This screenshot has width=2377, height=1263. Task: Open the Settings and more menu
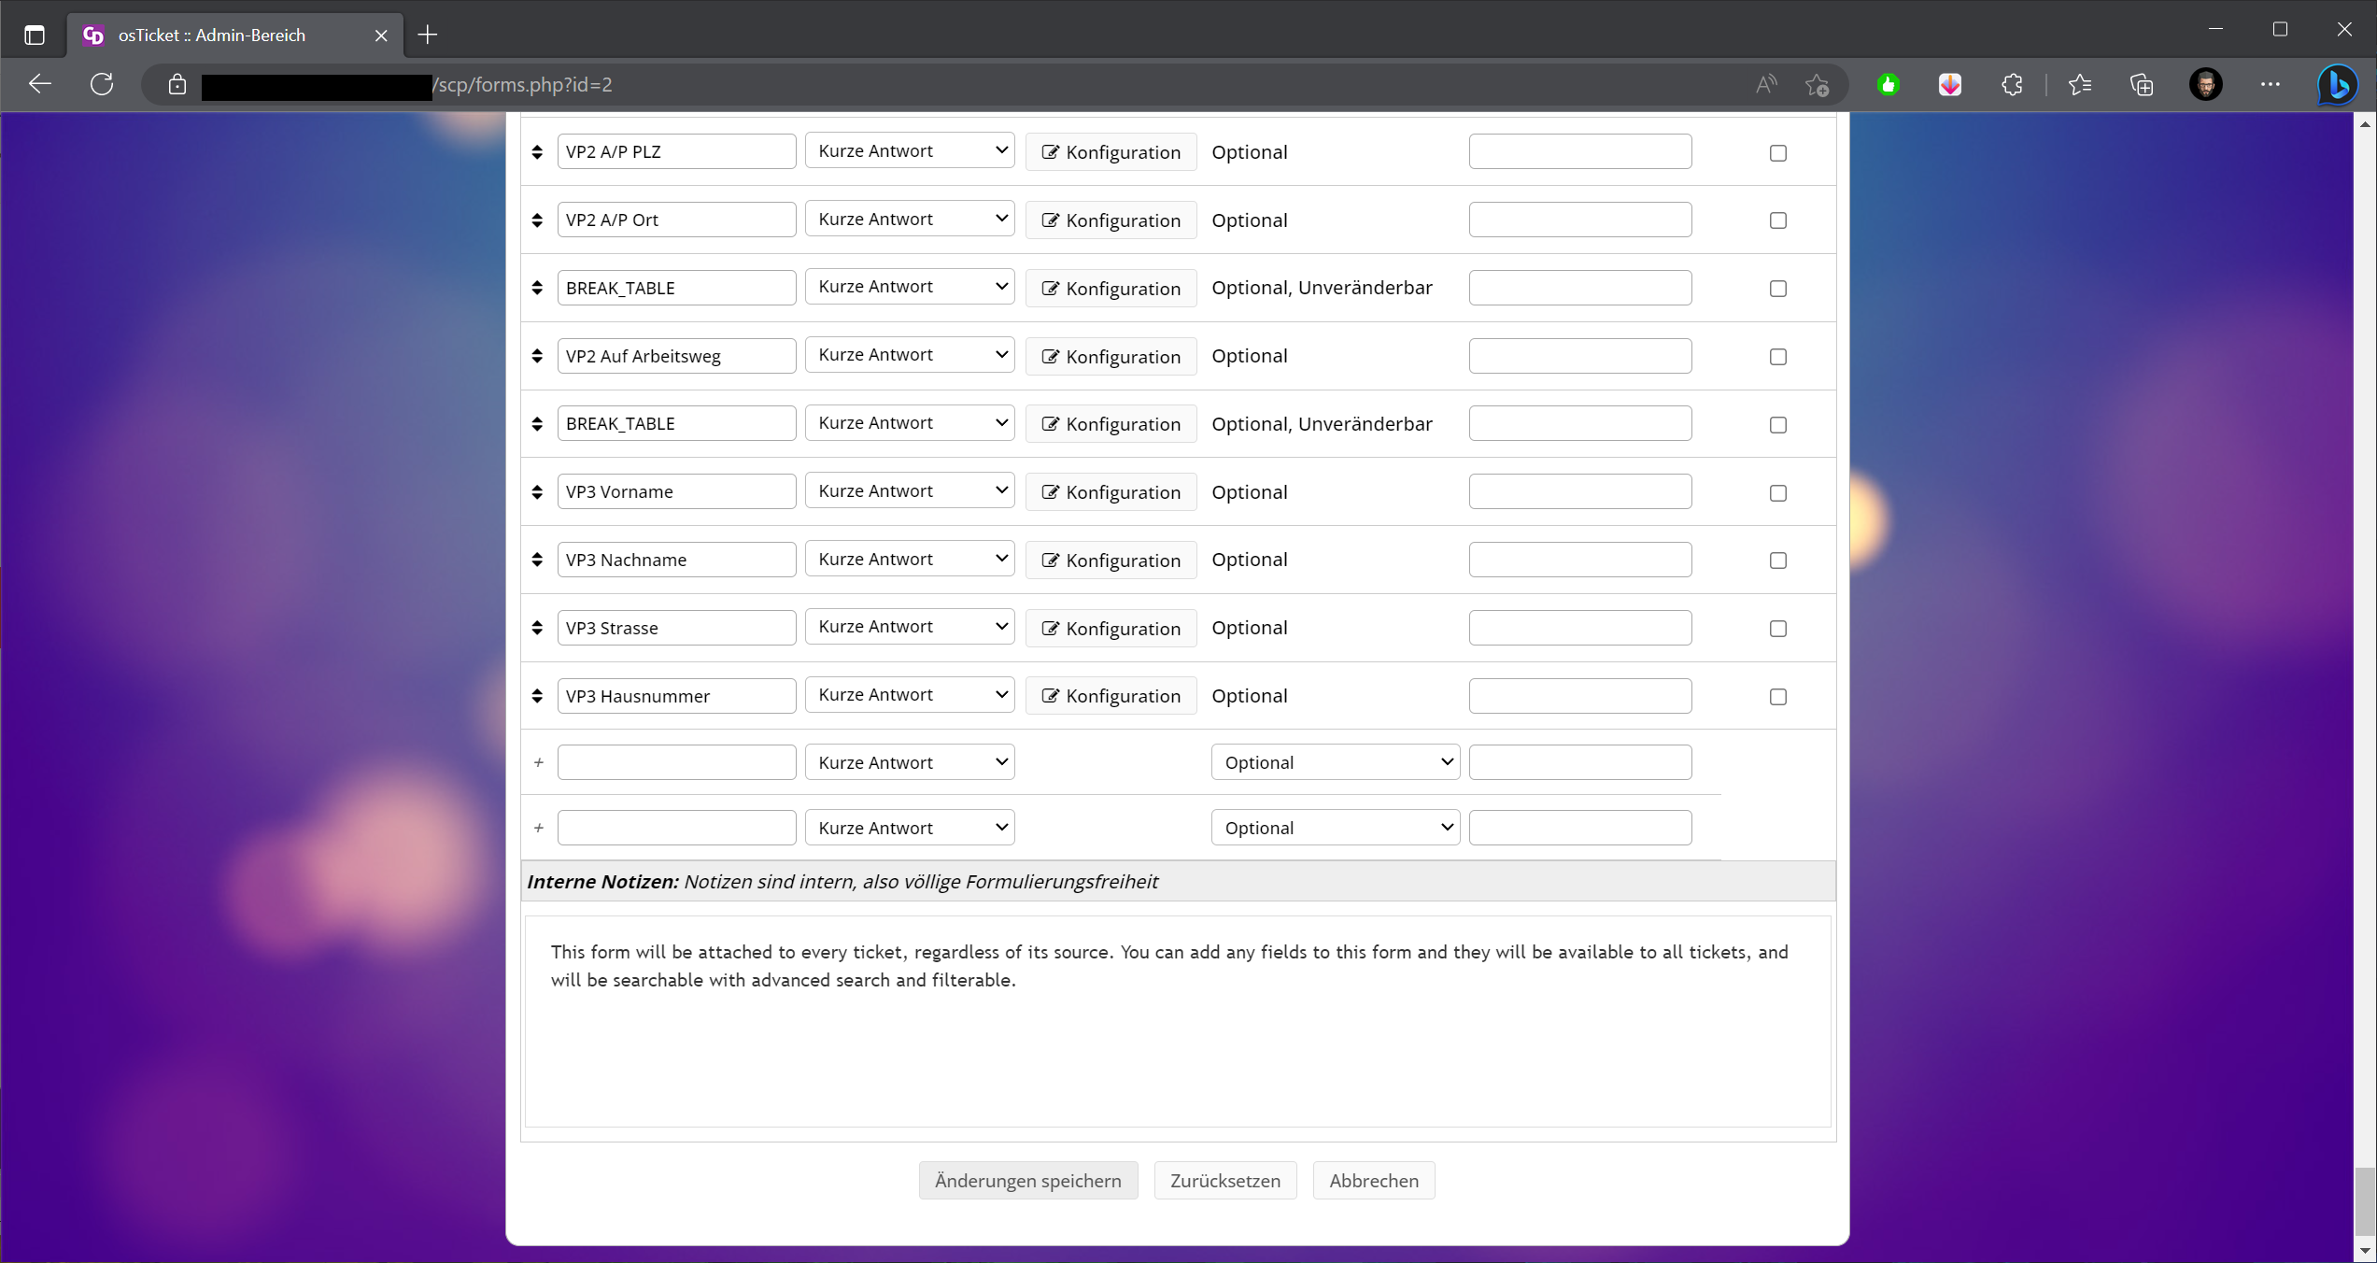pos(2271,85)
